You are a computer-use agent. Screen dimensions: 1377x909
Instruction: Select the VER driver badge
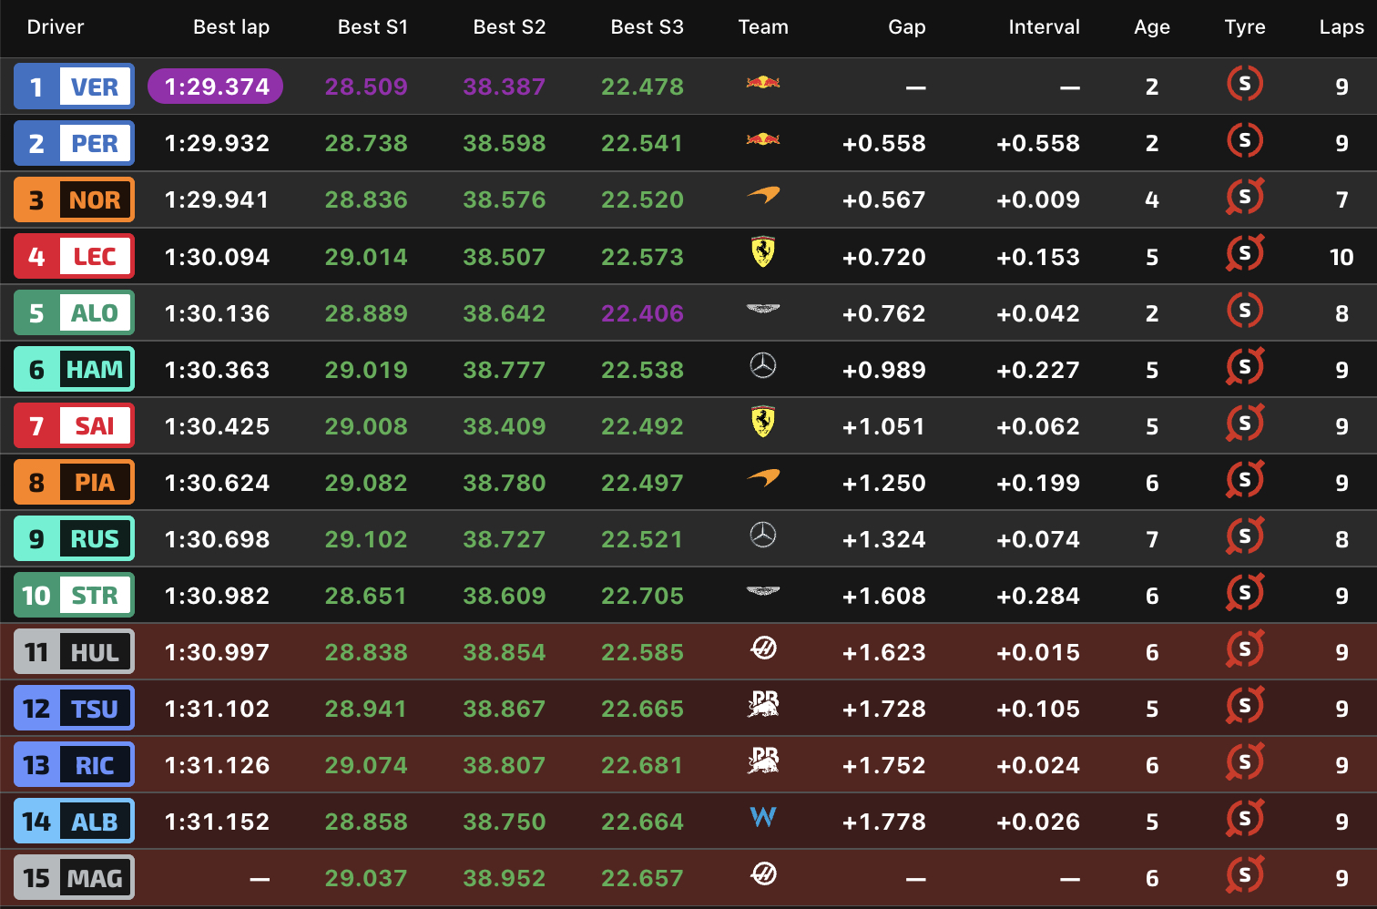click(x=75, y=87)
